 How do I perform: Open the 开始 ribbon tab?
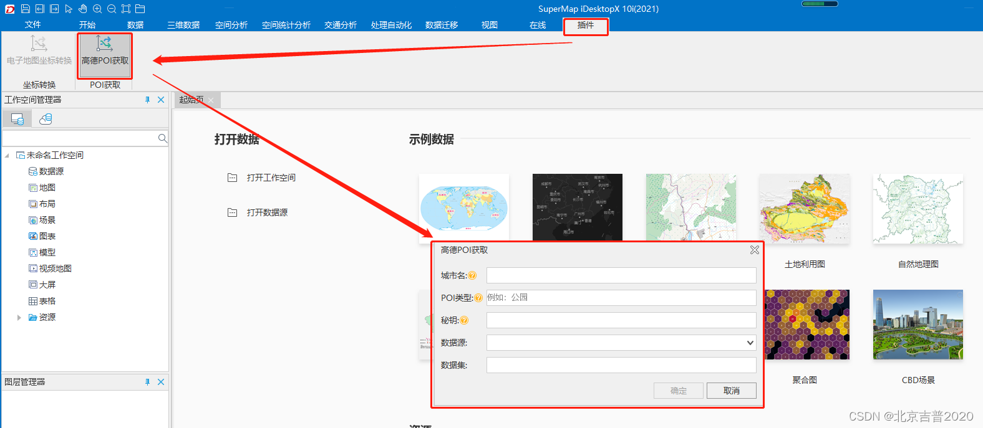[x=87, y=25]
